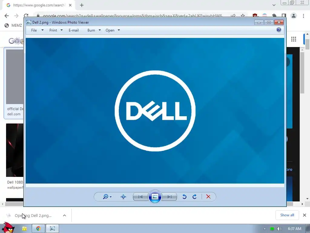
Task: Open the Open menu in Photo Viewer
Action: click(110, 30)
